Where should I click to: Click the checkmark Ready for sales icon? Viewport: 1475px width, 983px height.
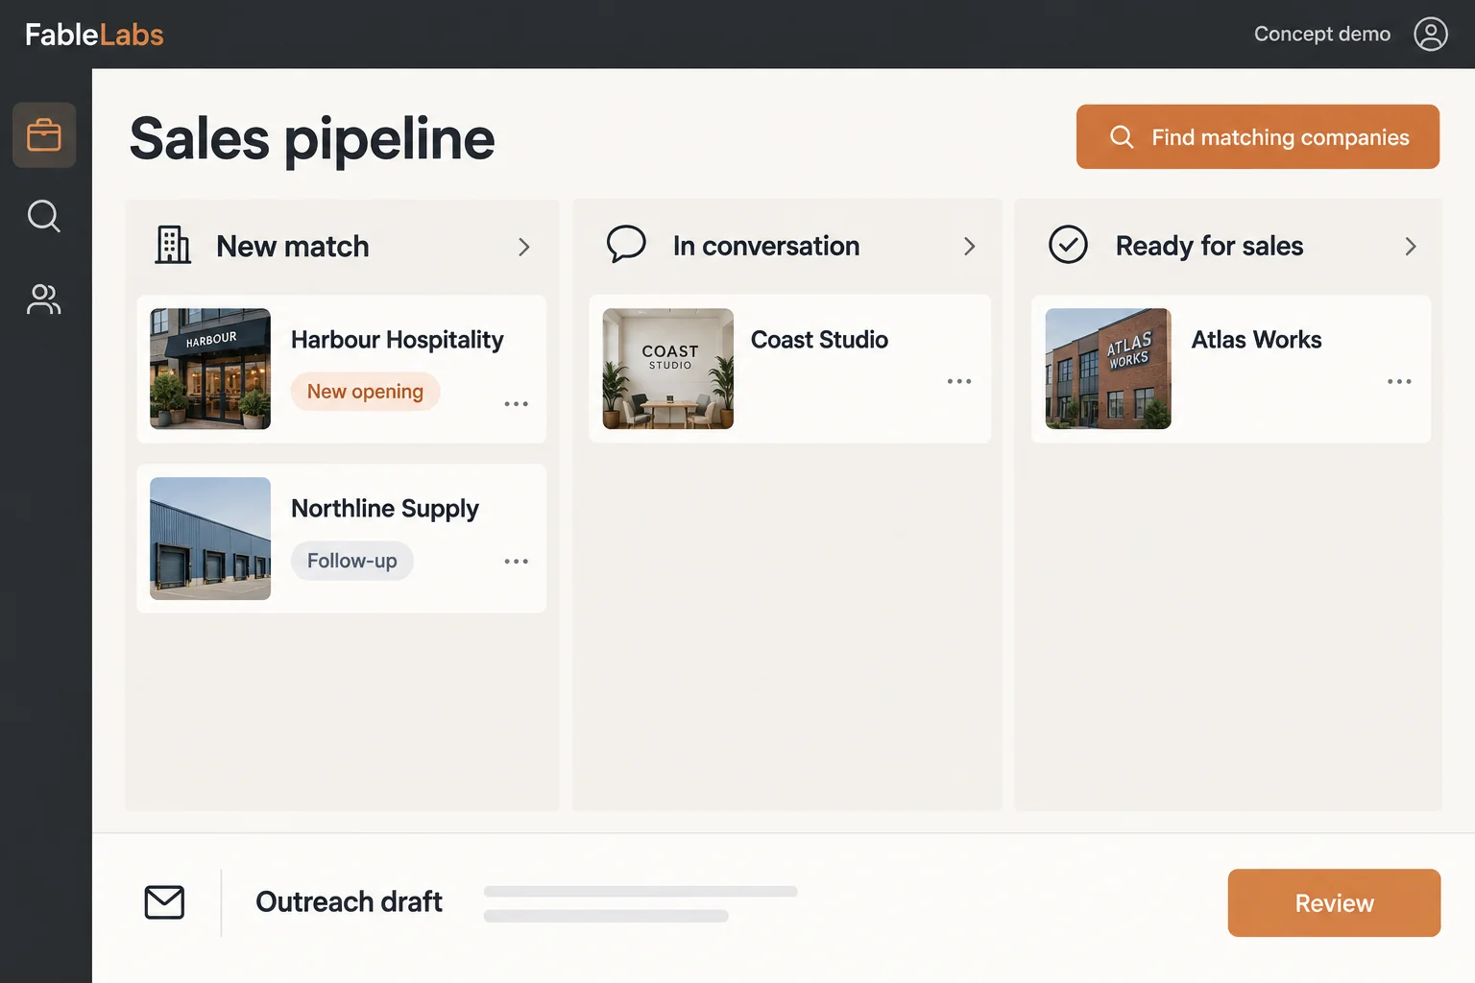1068,245
